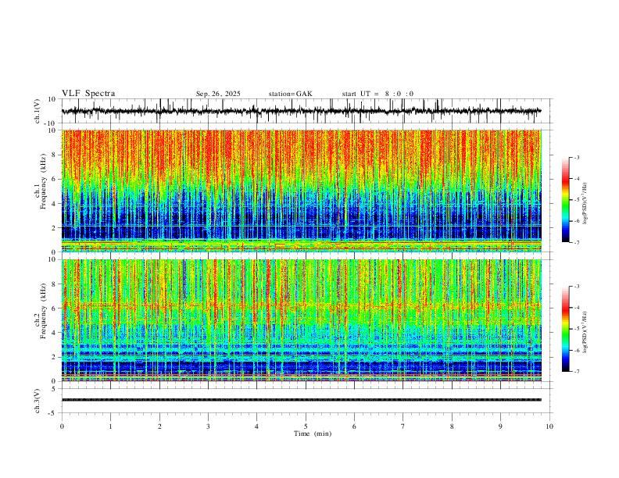Viewport: 619px width, 478px height.
Task: Click the 'start UT = 8 :0 :0' label
Action: pyautogui.click(x=377, y=94)
